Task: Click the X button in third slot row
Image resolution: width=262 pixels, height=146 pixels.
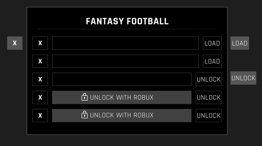Action: click(40, 79)
